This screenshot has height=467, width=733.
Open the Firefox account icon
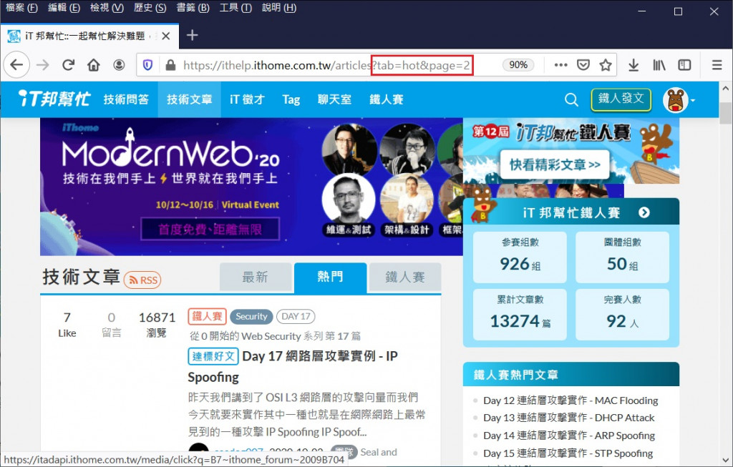pyautogui.click(x=120, y=65)
